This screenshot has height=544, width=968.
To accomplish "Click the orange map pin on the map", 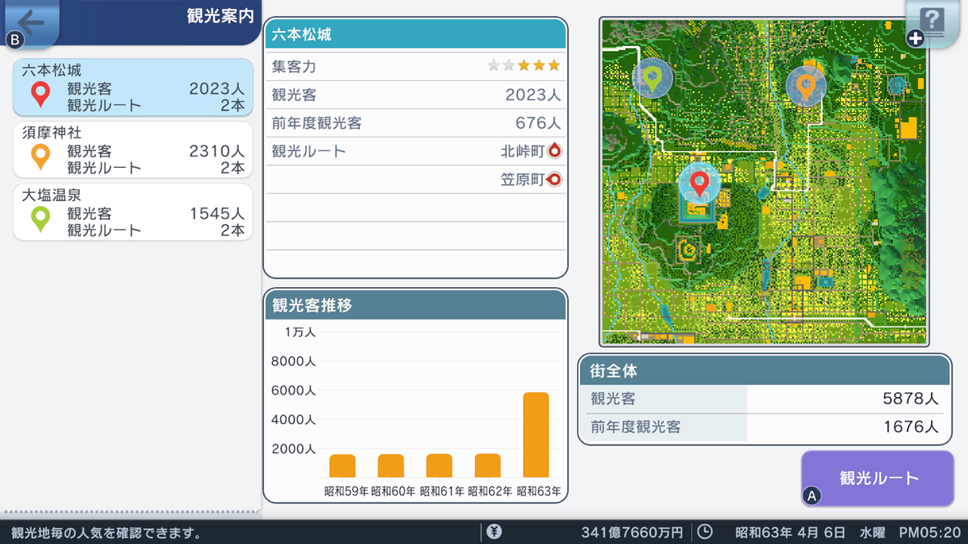I will coord(805,85).
